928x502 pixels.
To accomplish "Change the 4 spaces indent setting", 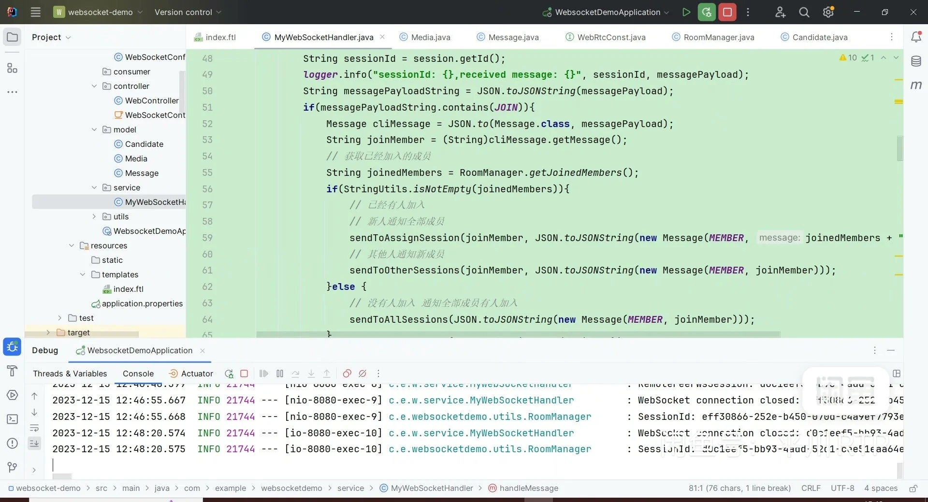I will 881,488.
